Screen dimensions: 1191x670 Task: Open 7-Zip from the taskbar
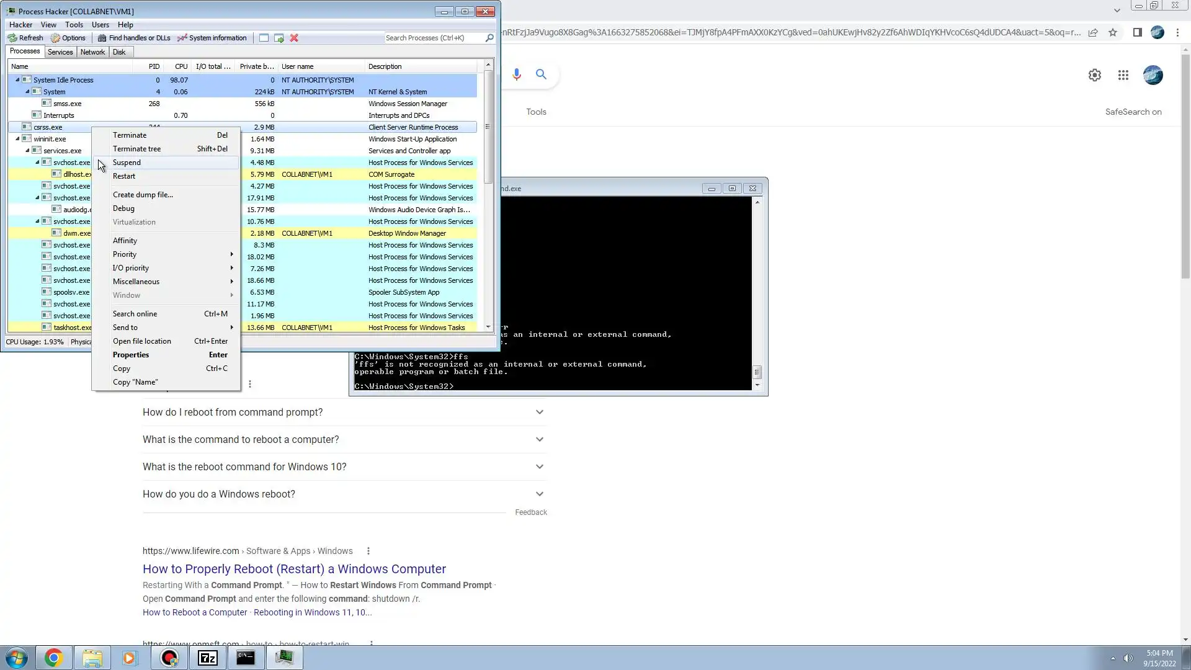pyautogui.click(x=207, y=658)
